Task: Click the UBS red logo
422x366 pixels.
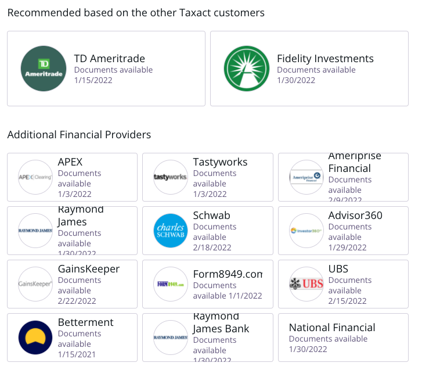Action: click(x=306, y=284)
